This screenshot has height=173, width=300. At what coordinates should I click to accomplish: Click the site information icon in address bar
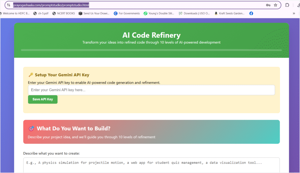(8, 5)
